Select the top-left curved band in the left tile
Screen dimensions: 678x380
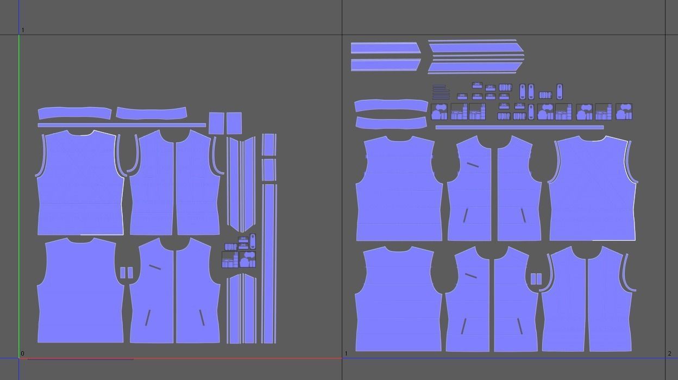tap(74, 113)
